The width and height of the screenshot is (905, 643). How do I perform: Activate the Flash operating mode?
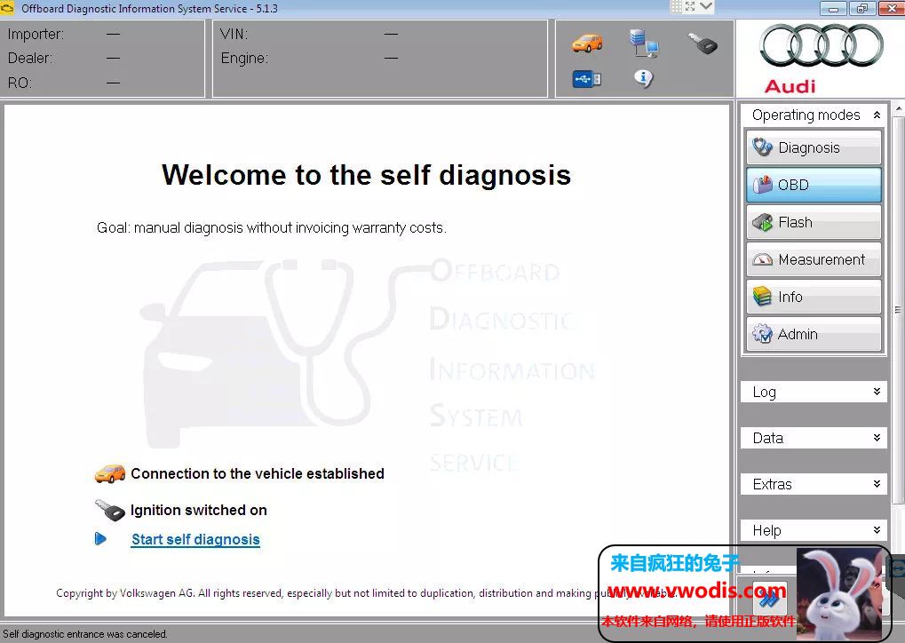[814, 222]
